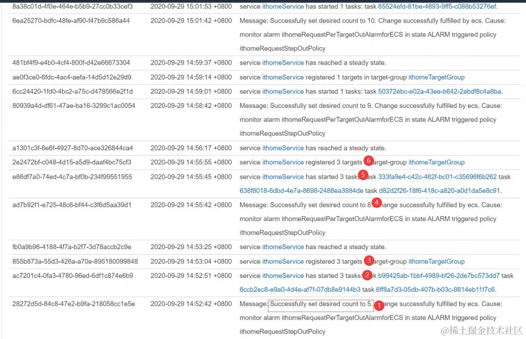Click timestamp 2020-09-29 14:56:17 +0800
Screen dimensions: 526x339
[x=191, y=148]
